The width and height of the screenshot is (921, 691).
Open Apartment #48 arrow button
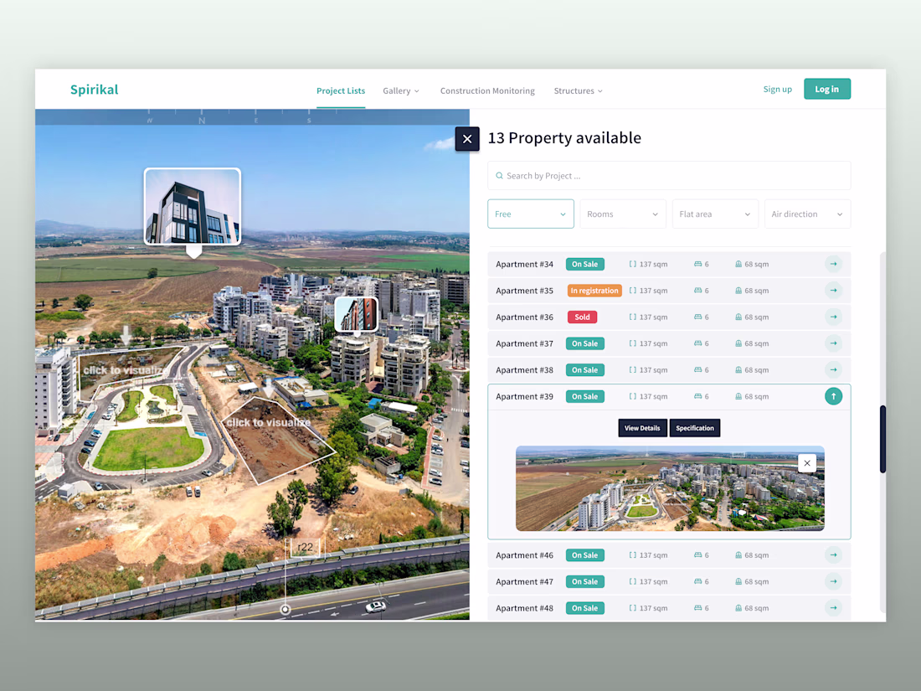click(x=833, y=607)
